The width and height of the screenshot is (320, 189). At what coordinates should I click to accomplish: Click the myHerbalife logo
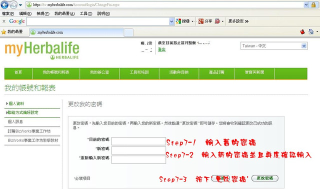(x=42, y=50)
